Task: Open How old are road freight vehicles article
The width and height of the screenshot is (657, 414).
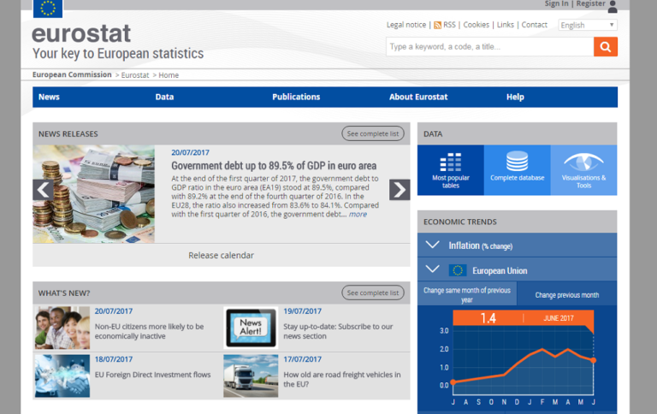Action: 342,379
